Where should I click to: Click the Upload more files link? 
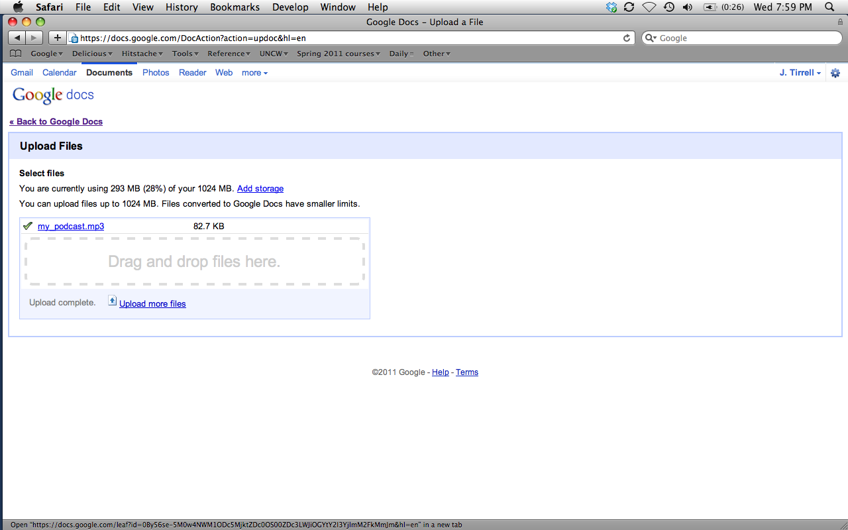(x=152, y=303)
